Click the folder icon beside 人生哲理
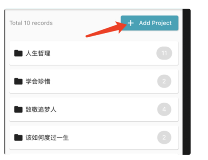208x160 pixels. coord(18,53)
